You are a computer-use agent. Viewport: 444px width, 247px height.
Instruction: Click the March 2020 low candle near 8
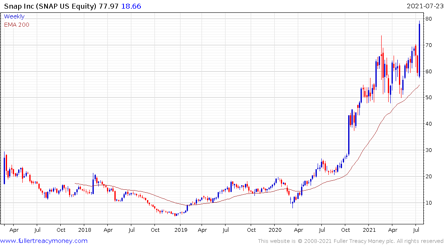292,204
